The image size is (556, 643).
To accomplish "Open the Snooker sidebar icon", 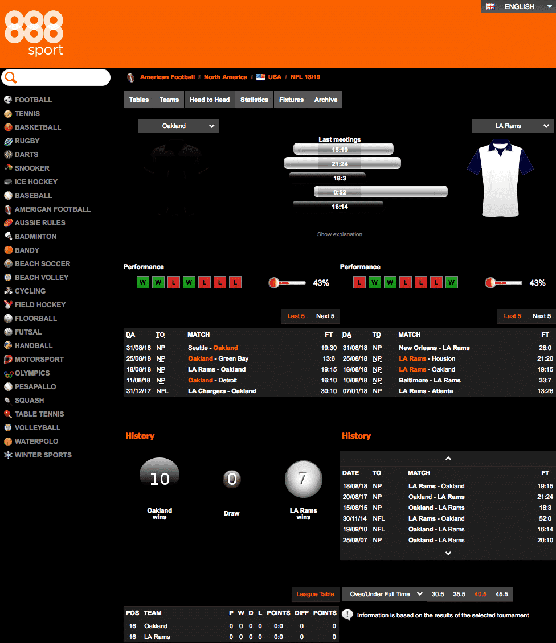I will coord(8,168).
